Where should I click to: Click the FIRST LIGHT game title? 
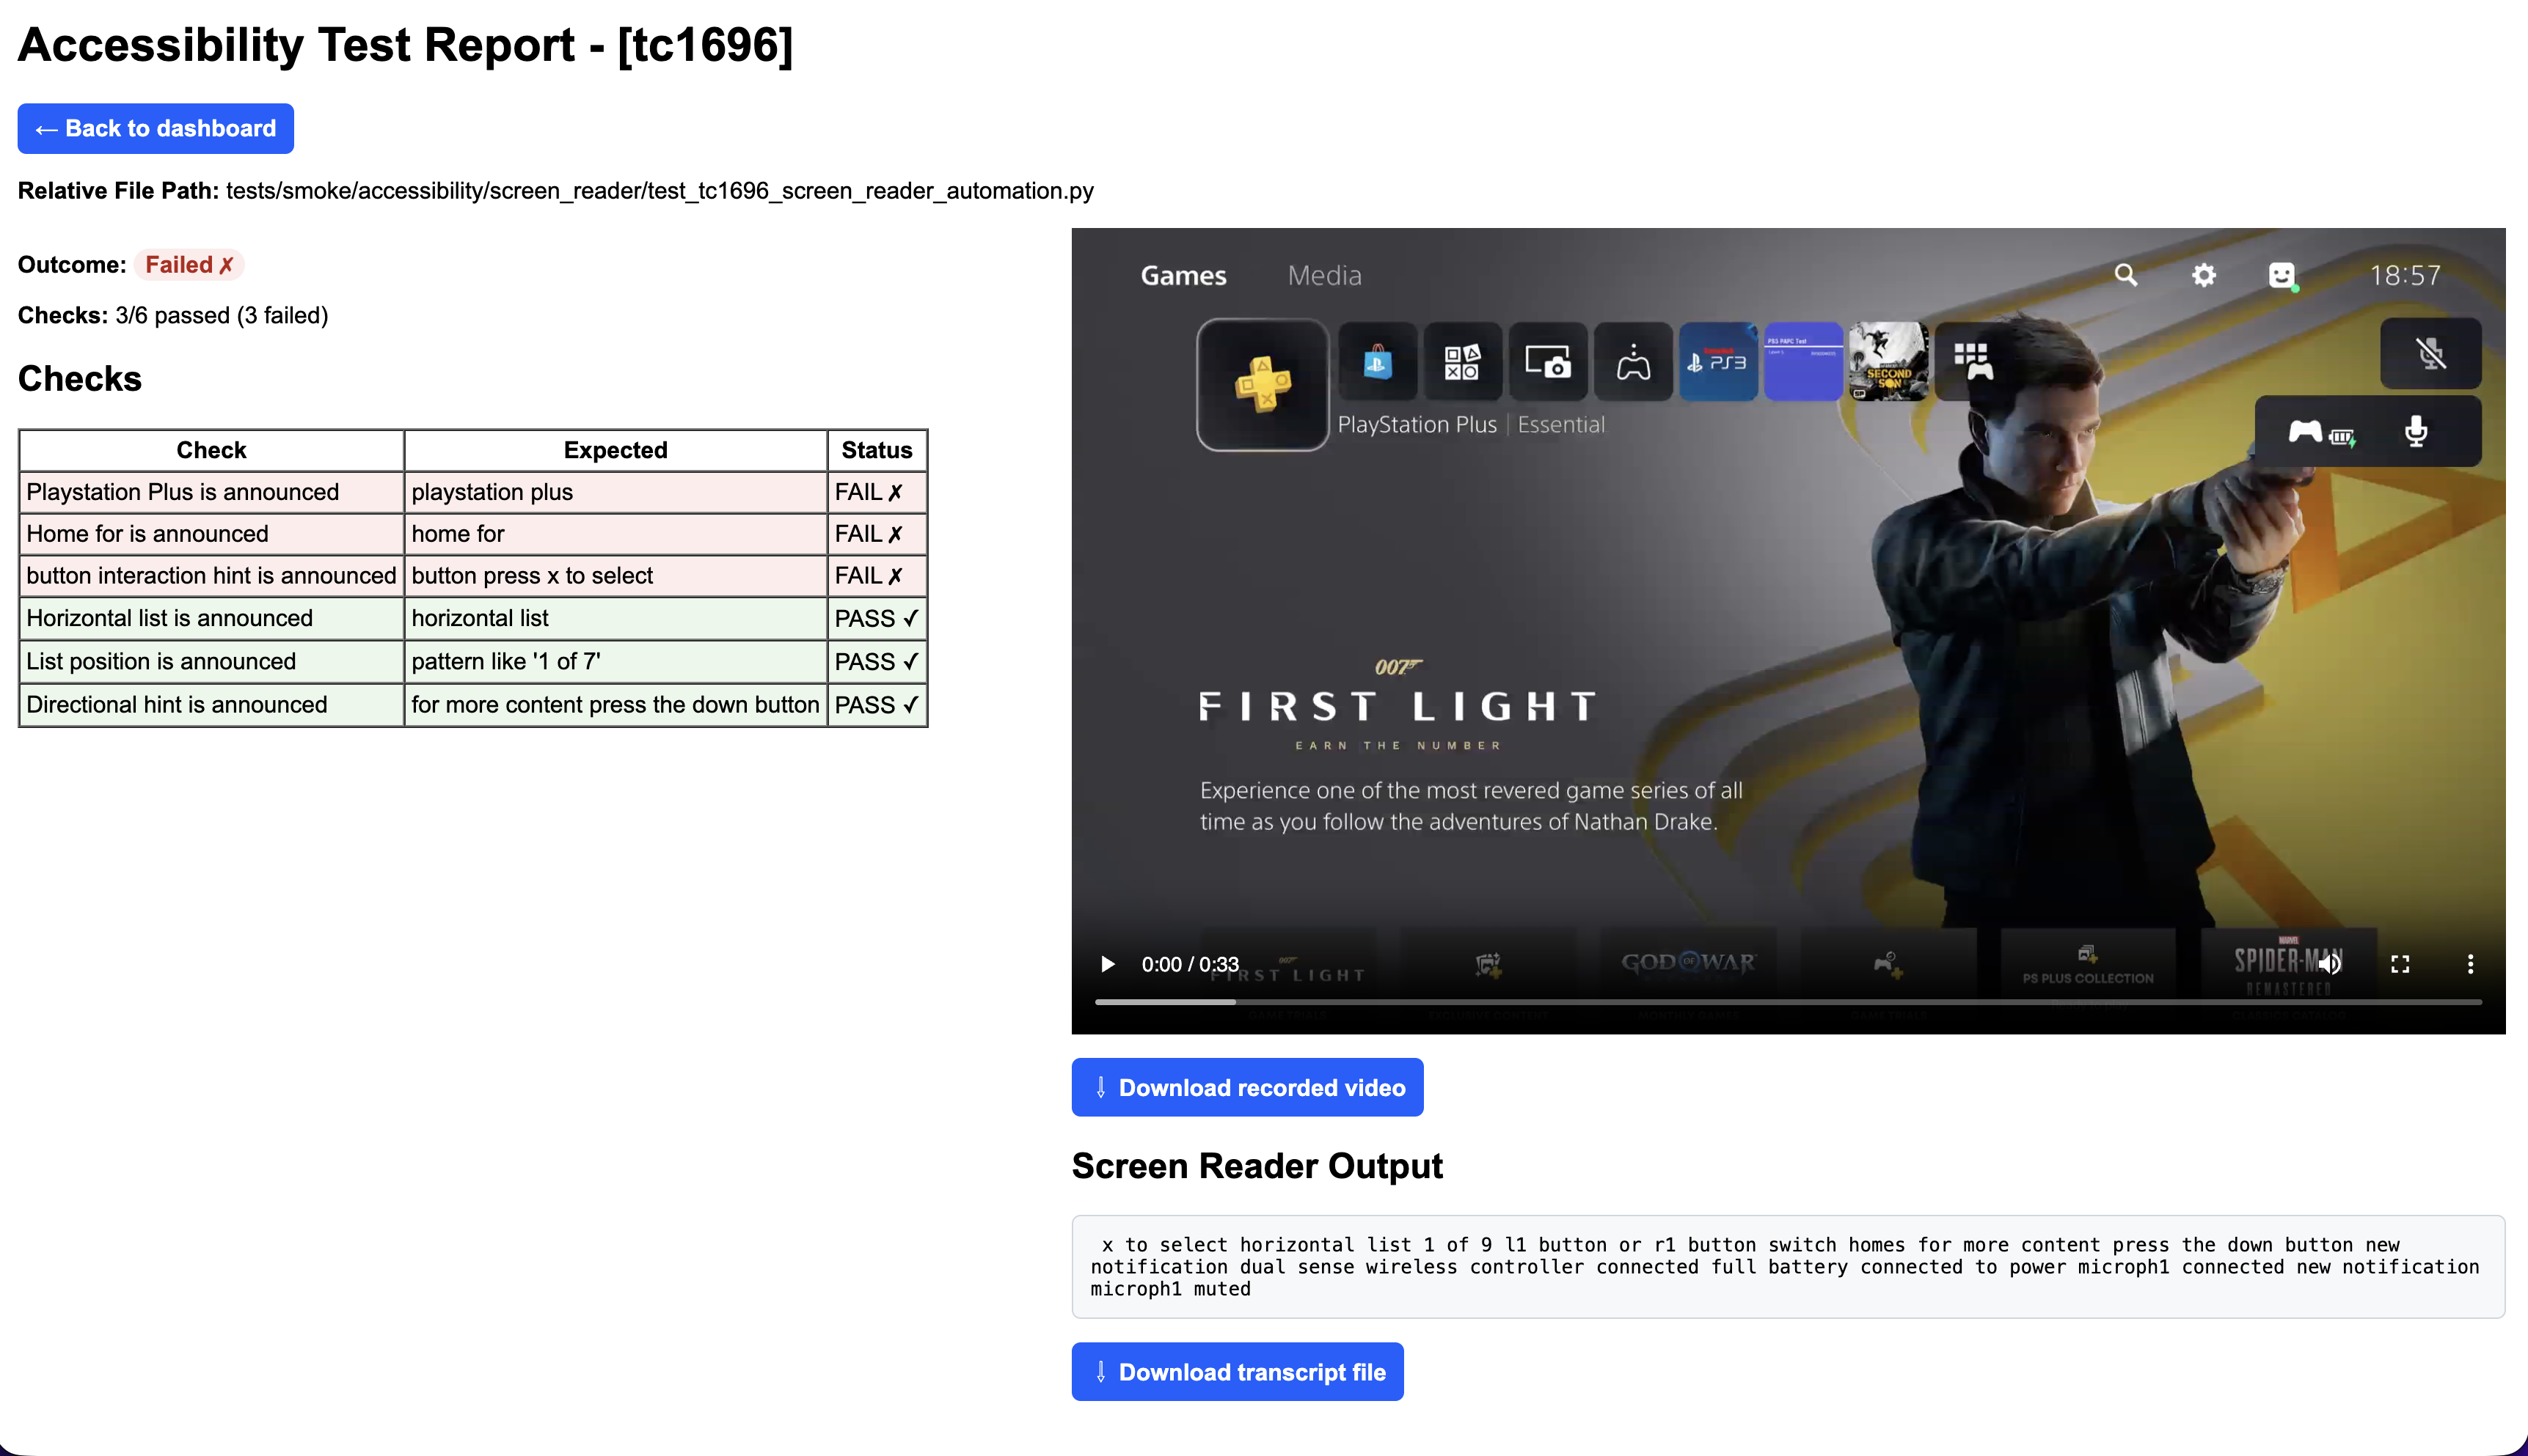pos(1398,706)
